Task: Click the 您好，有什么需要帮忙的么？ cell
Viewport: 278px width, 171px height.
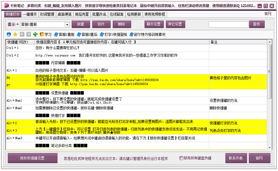Action: tap(122, 48)
